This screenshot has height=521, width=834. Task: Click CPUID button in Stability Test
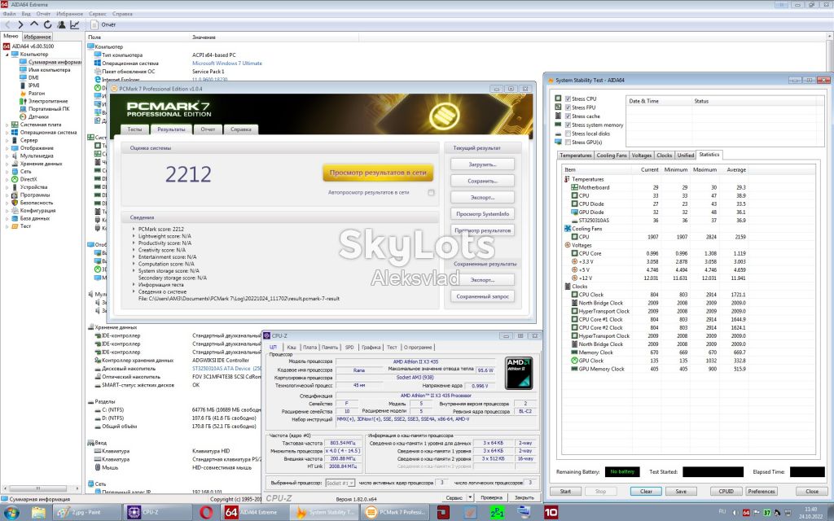pos(726,491)
